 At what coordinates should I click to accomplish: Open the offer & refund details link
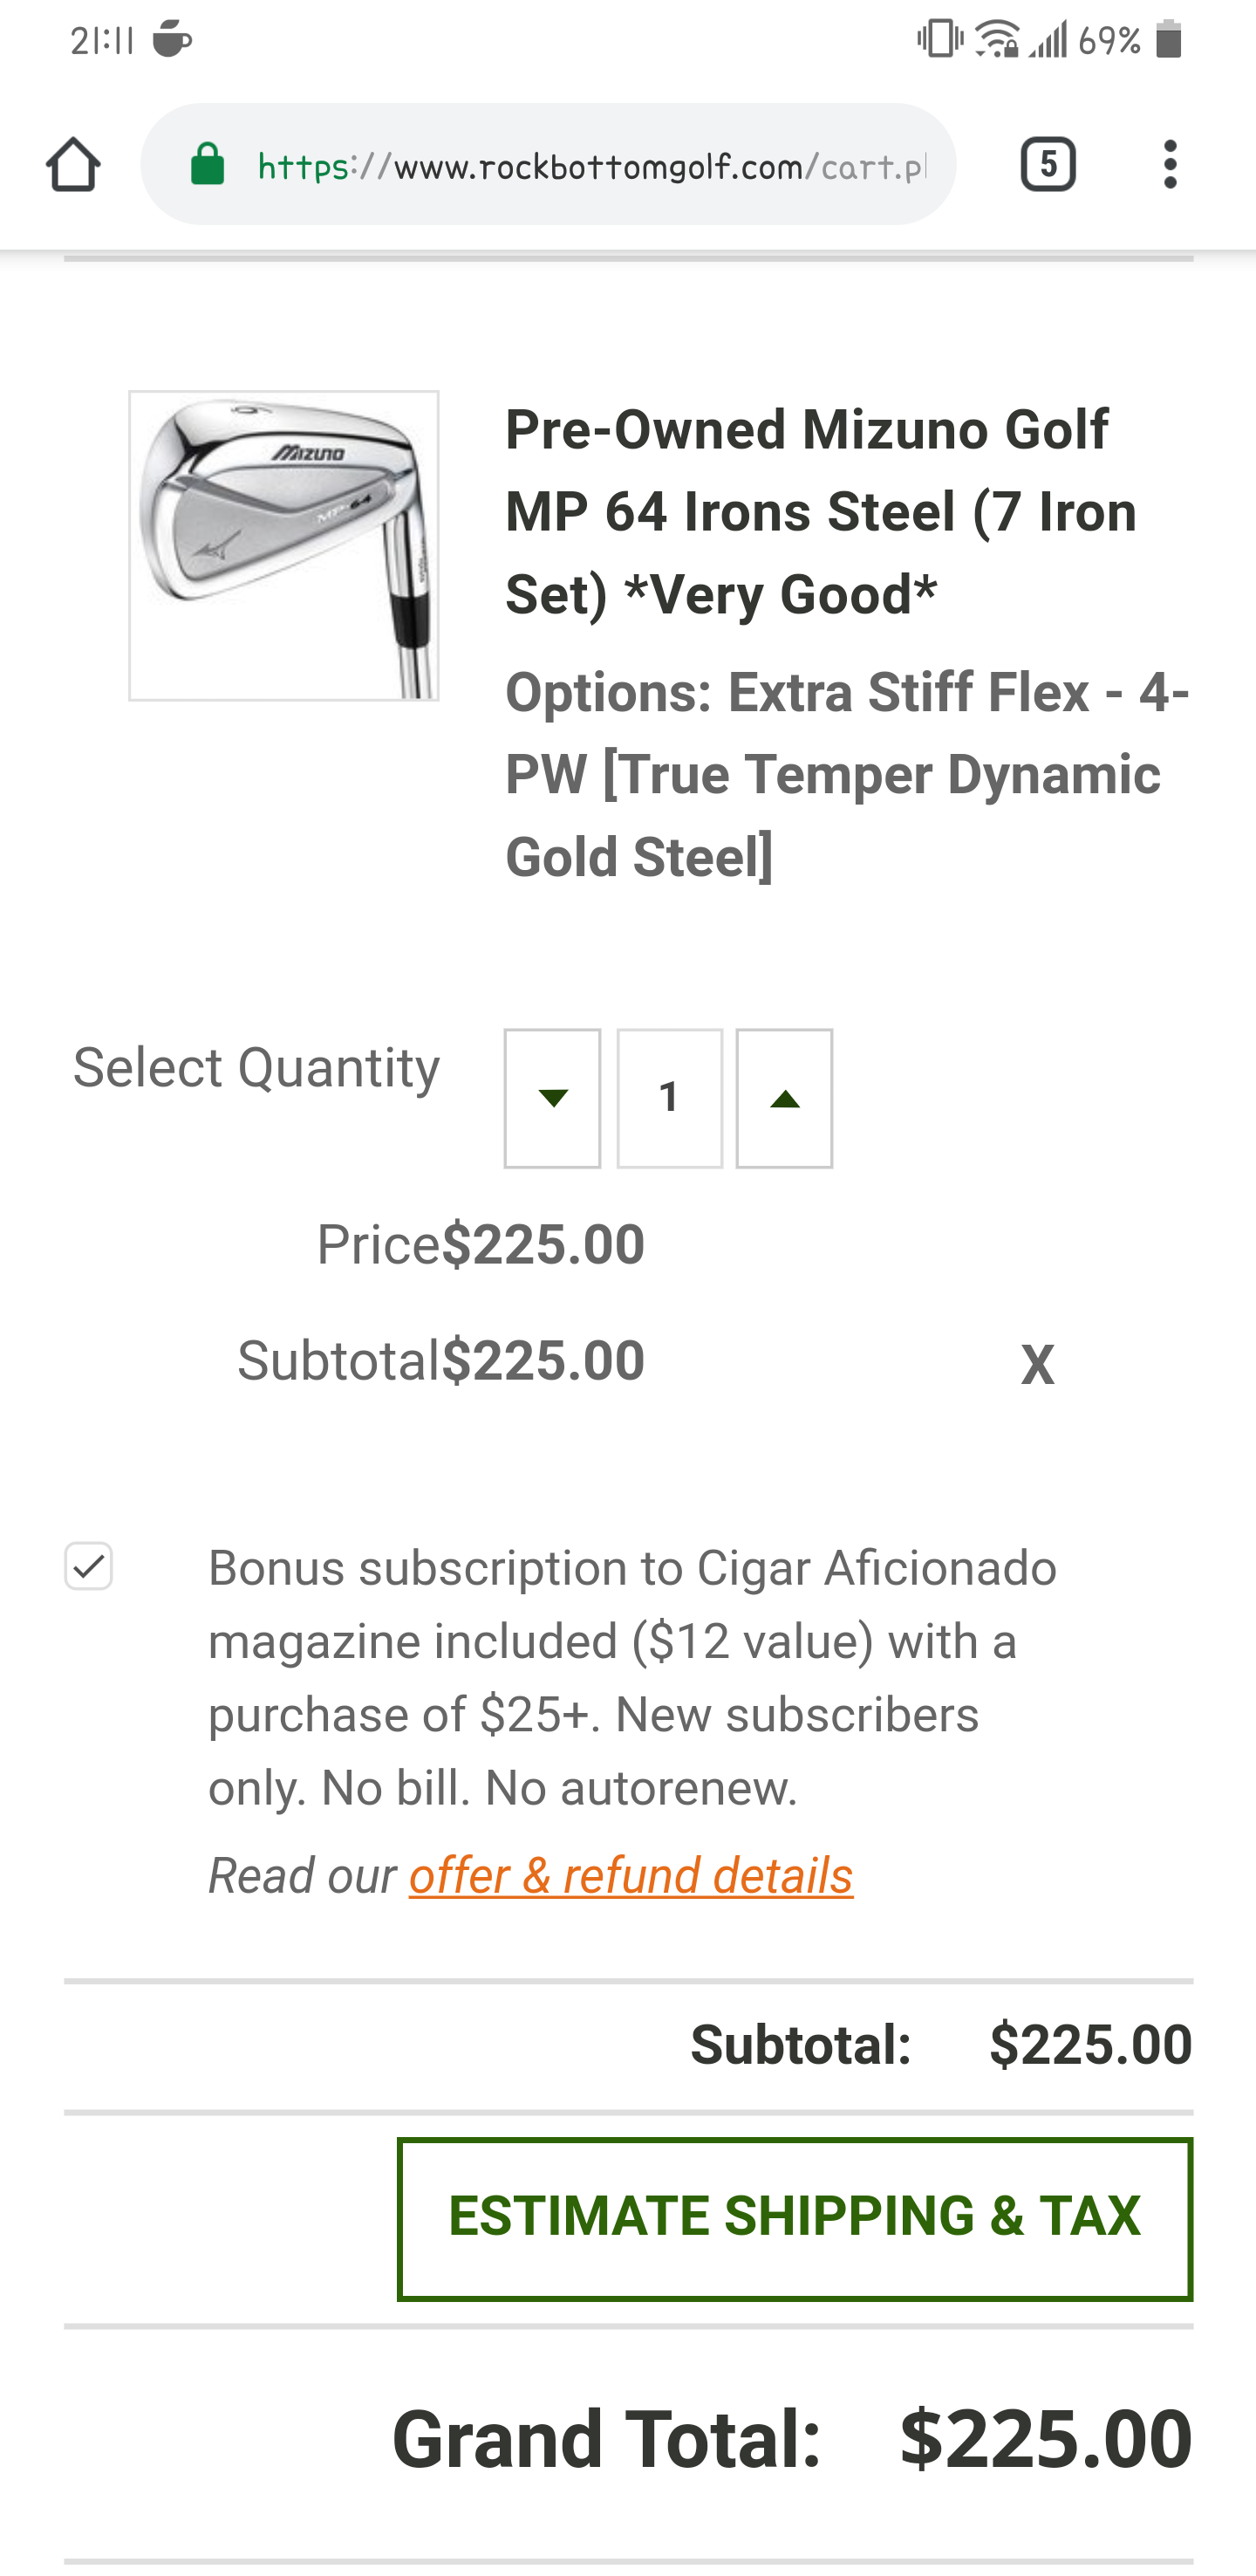pyautogui.click(x=631, y=1875)
